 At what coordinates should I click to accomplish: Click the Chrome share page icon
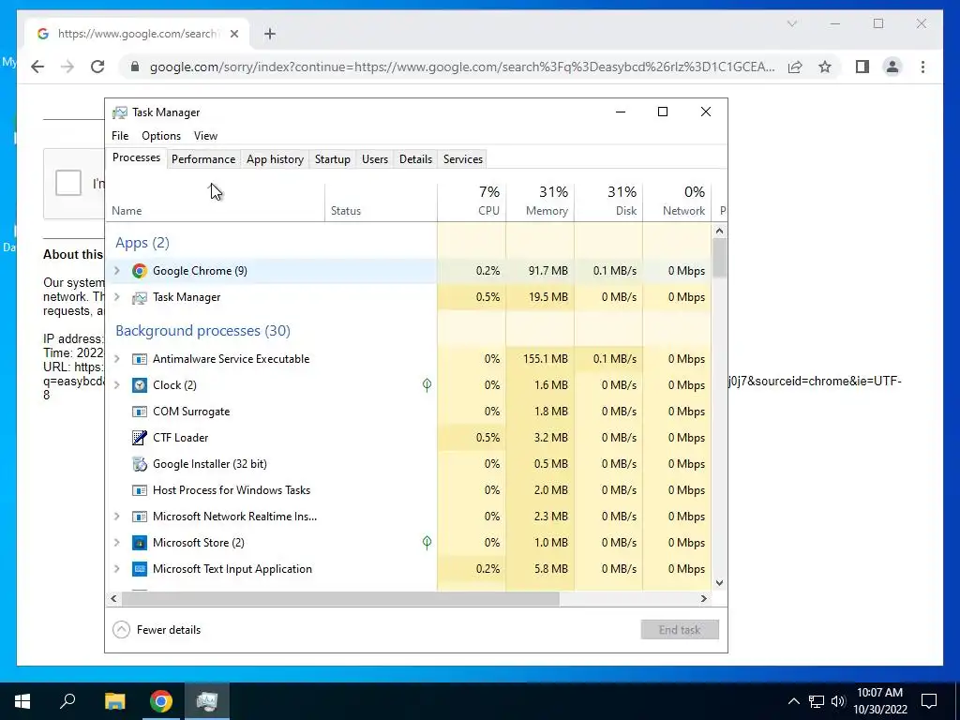(x=795, y=67)
